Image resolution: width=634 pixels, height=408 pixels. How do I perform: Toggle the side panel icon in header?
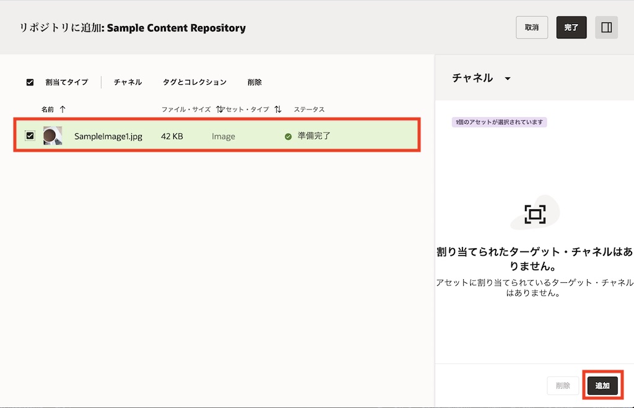606,27
